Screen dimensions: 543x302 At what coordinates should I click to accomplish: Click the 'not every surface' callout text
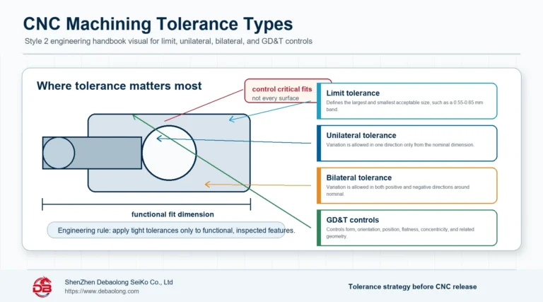(x=275, y=98)
